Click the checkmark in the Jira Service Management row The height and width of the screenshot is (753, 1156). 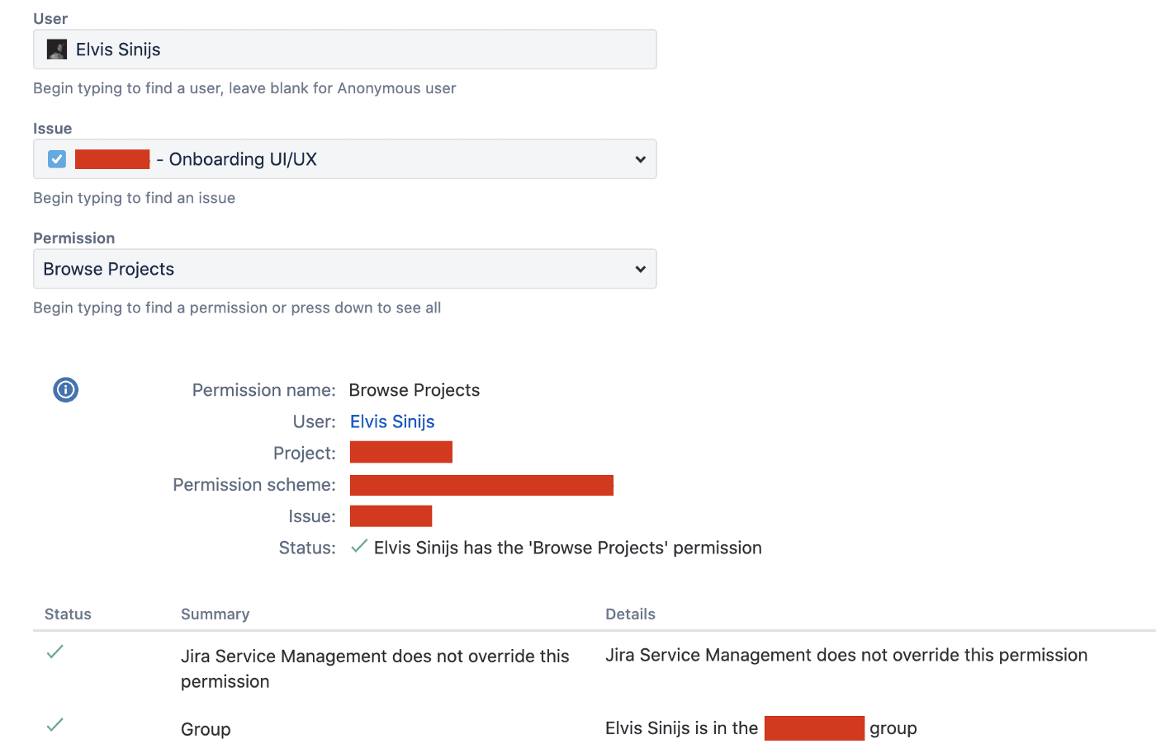coord(55,652)
